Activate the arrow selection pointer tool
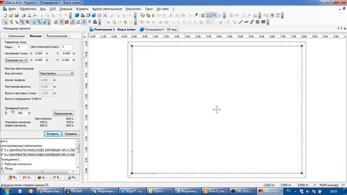Screen dimensions: 347x195 tap(108, 22)
